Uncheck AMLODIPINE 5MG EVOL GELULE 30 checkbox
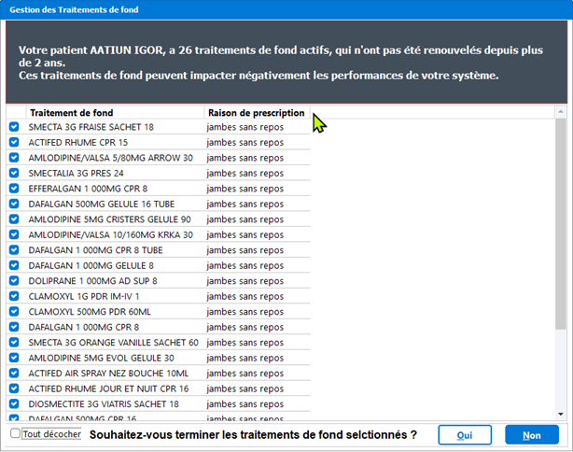The width and height of the screenshot is (573, 452). tap(14, 358)
